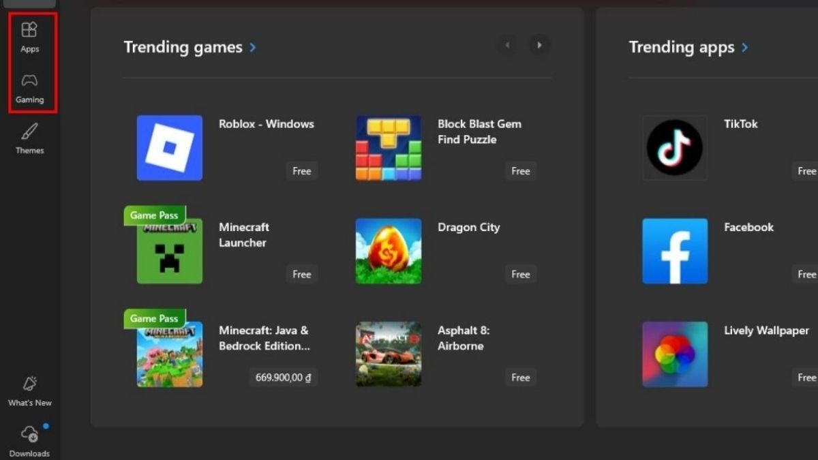The width and height of the screenshot is (818, 460).
Task: Open the Dragon City game icon
Action: click(x=388, y=251)
